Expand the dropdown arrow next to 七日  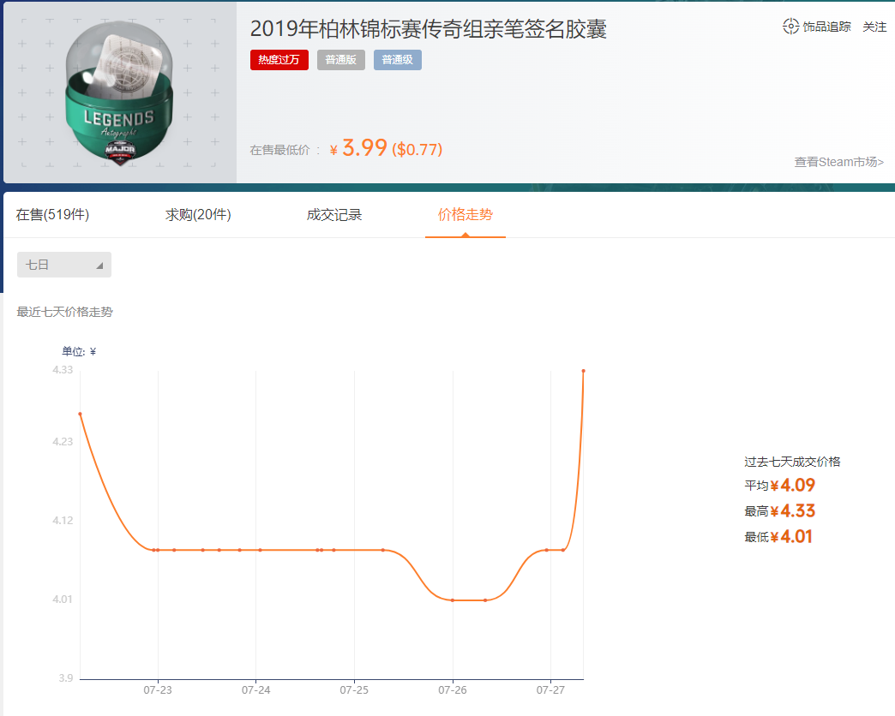(x=100, y=264)
